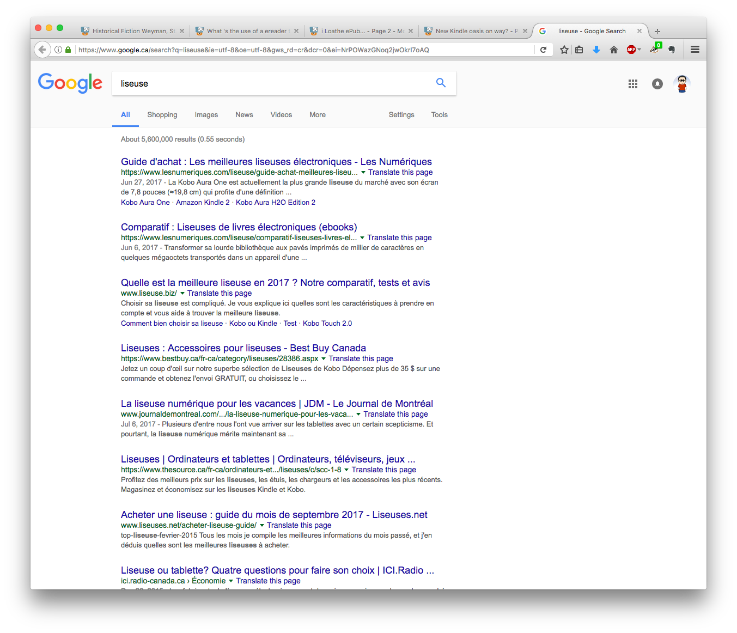The width and height of the screenshot is (737, 633).
Task: Close the 'liseuse - Google Search' tab
Action: (639, 31)
